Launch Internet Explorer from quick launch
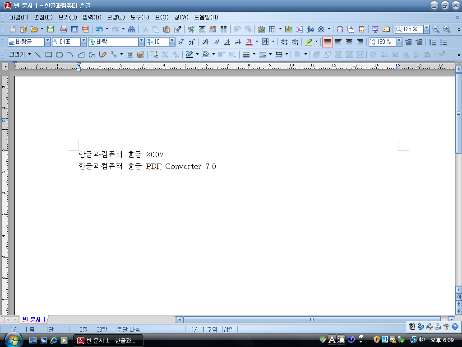462x347 pixels. 54,340
